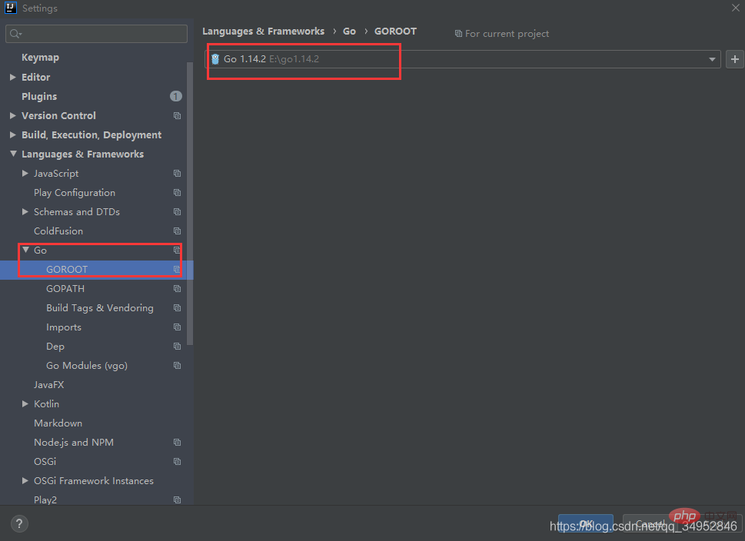This screenshot has width=745, height=541.
Task: Open the Dep settings page
Action: click(x=55, y=347)
